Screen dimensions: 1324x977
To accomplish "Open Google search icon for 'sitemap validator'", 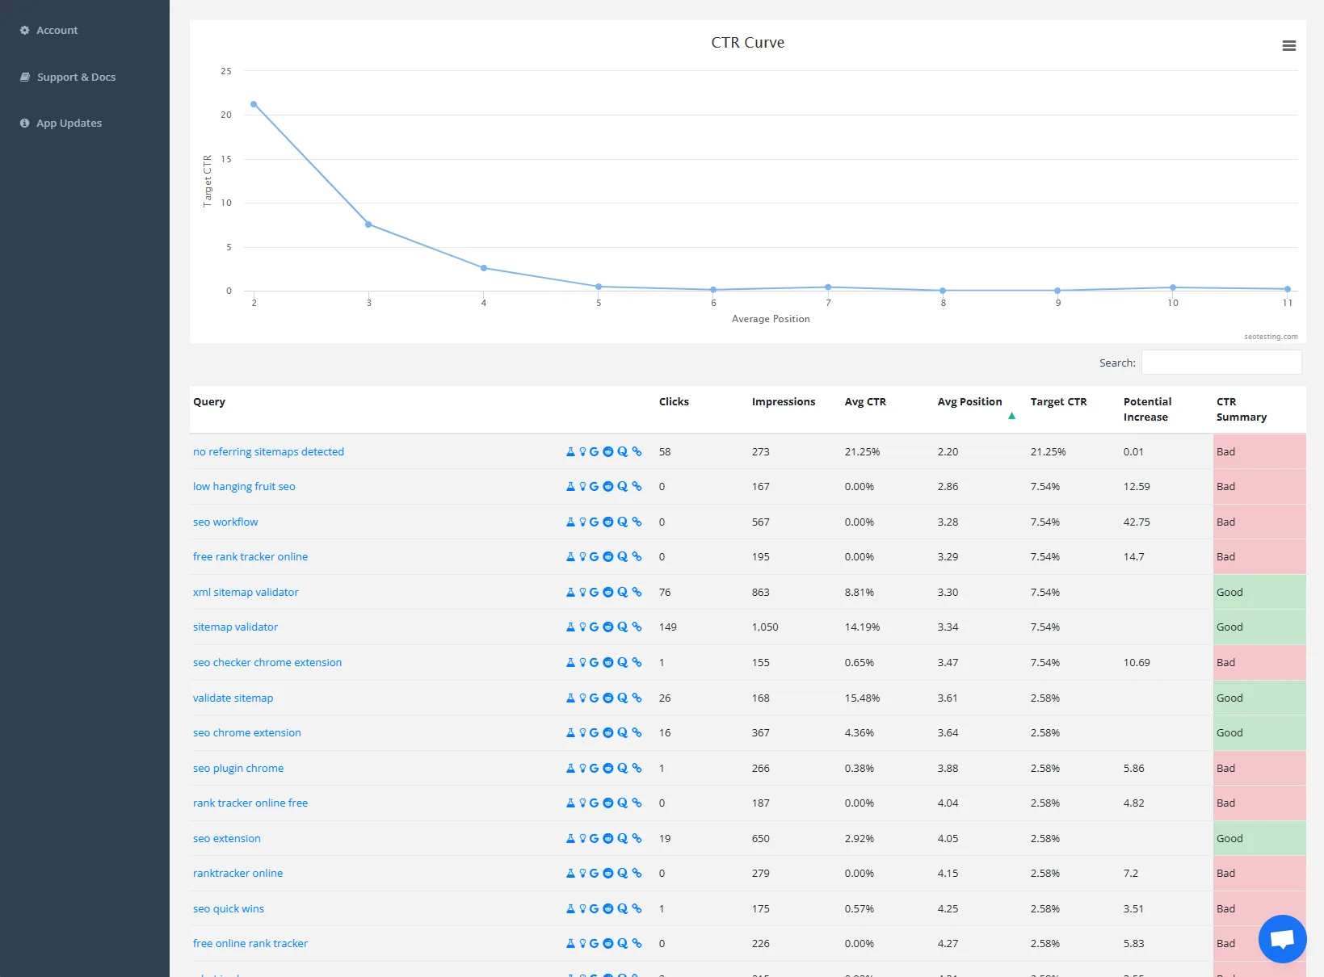I will pos(594,627).
